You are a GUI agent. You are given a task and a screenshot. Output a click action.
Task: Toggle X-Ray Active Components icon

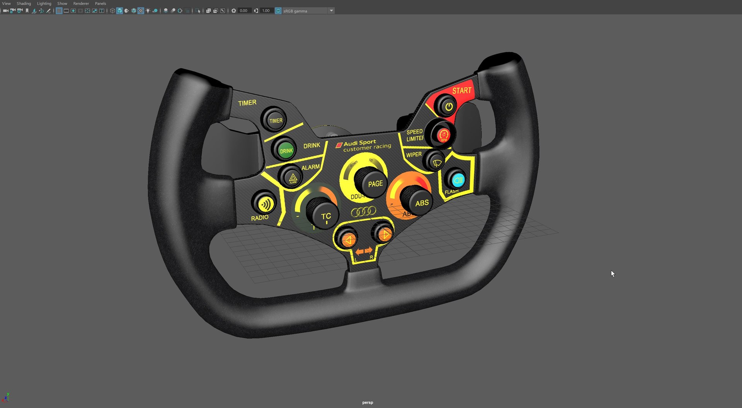(216, 11)
